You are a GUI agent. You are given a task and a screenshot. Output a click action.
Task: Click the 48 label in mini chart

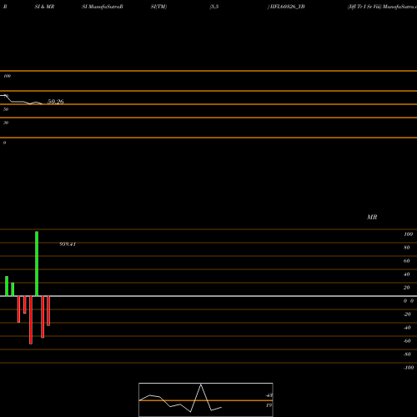pos(269,395)
